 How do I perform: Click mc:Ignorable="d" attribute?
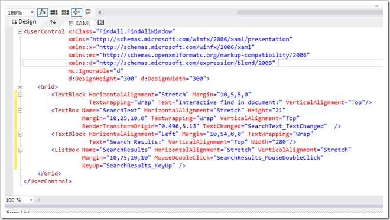96,71
